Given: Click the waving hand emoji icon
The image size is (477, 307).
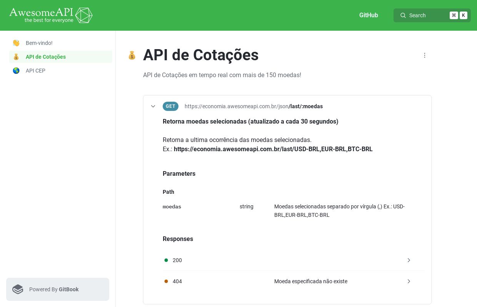Looking at the screenshot, I should [16, 43].
